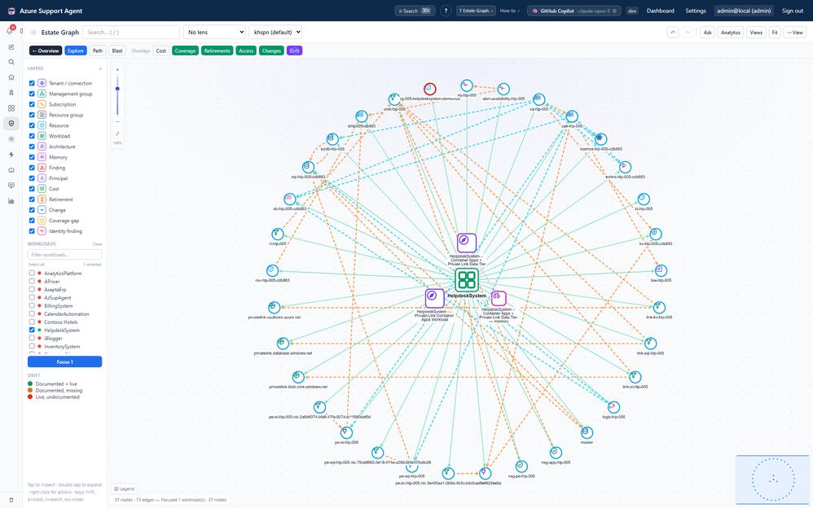Check the BillingSystem workload checkbox
Image resolution: width=813 pixels, height=508 pixels.
coord(32,306)
